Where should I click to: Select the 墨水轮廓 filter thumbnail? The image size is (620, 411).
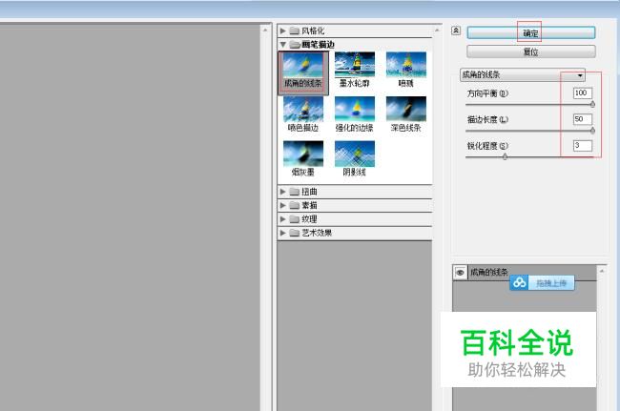[x=355, y=70]
